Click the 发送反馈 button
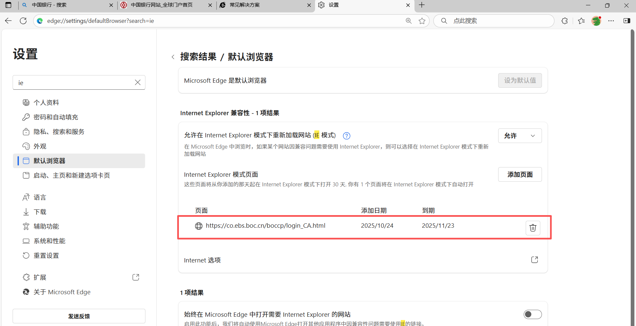636x326 pixels. pyautogui.click(x=79, y=316)
